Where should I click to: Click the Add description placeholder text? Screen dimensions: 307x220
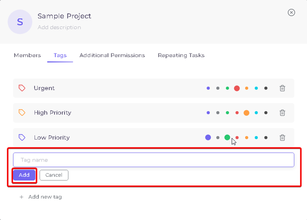coord(59,27)
